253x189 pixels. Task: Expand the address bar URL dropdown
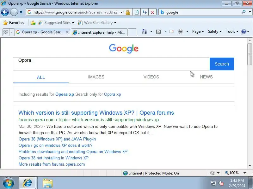[121, 12]
